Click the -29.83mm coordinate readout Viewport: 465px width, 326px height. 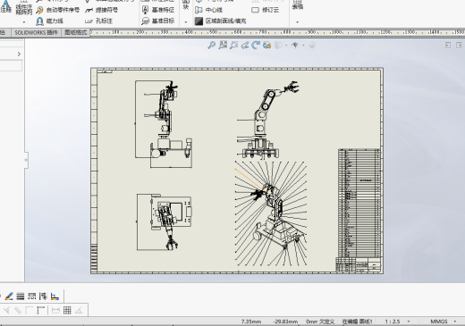point(285,322)
